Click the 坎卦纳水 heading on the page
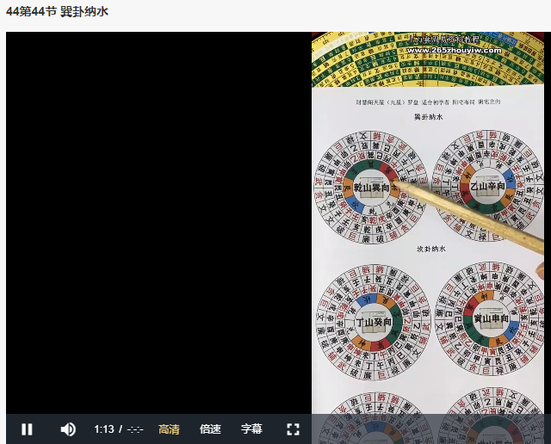 click(x=428, y=250)
